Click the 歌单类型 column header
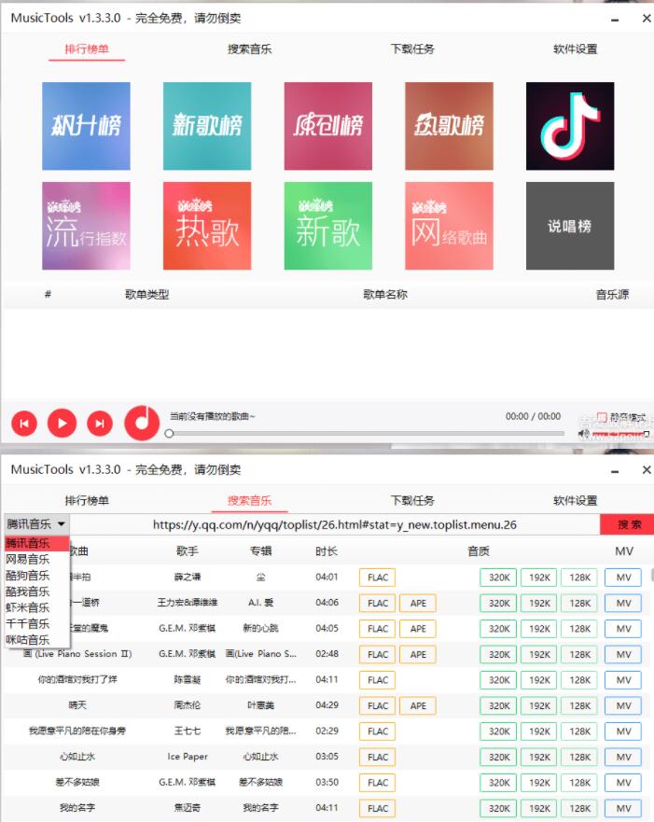The width and height of the screenshot is (654, 822). (x=147, y=295)
